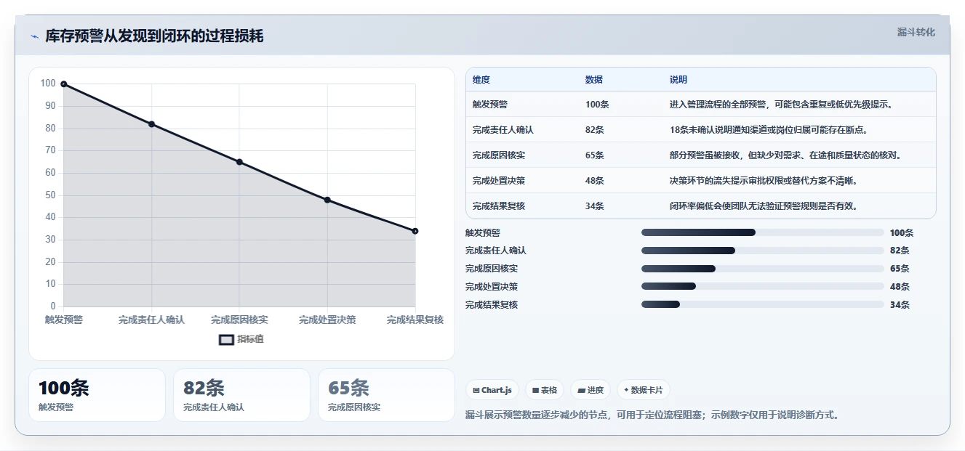This screenshot has height=451, width=965.
Task: Click the 82条 value in the table
Action: click(x=595, y=130)
